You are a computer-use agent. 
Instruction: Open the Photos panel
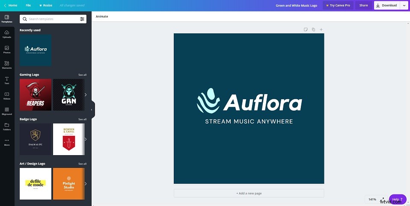click(x=7, y=50)
